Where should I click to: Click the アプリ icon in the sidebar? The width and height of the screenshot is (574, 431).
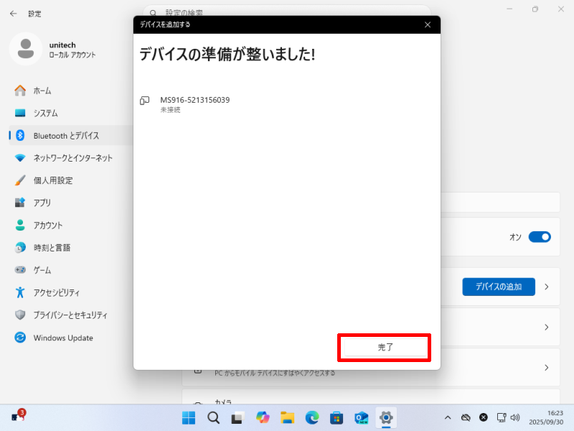point(20,203)
